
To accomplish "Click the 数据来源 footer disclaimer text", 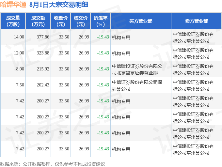I will [53, 164].
